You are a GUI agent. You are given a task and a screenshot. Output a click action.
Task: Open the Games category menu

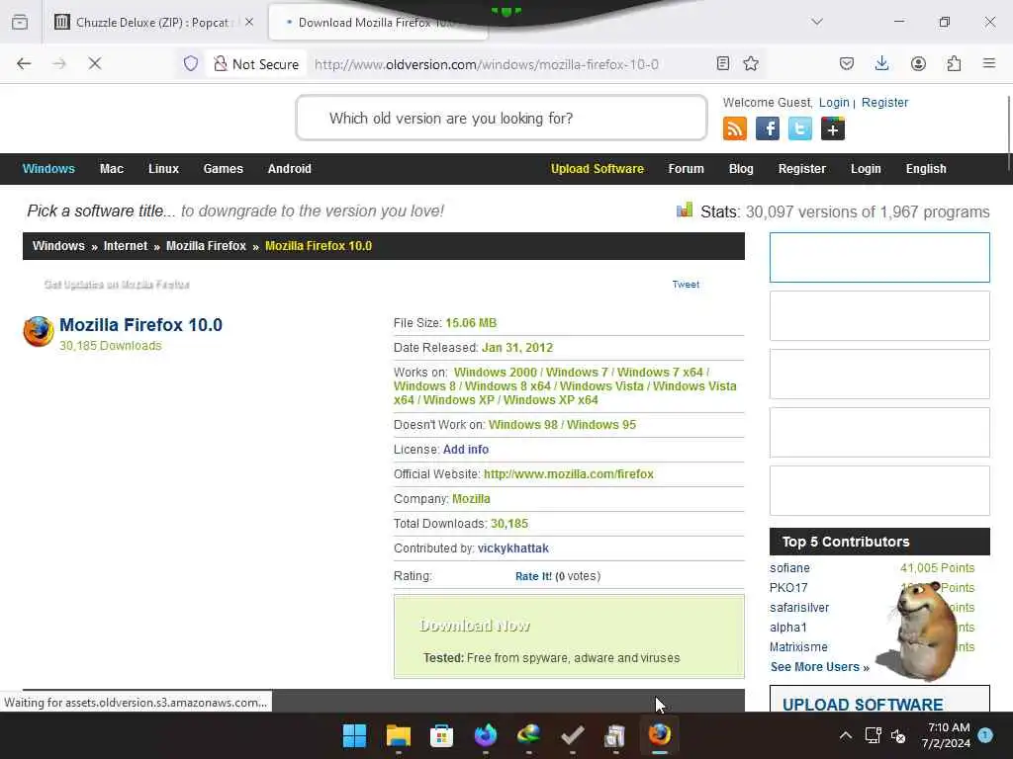223,168
